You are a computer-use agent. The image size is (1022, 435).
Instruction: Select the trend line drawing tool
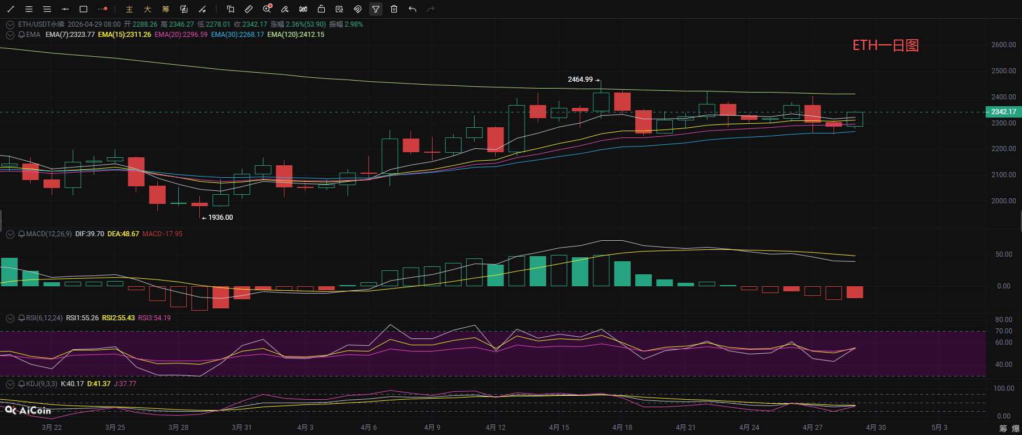[11, 9]
